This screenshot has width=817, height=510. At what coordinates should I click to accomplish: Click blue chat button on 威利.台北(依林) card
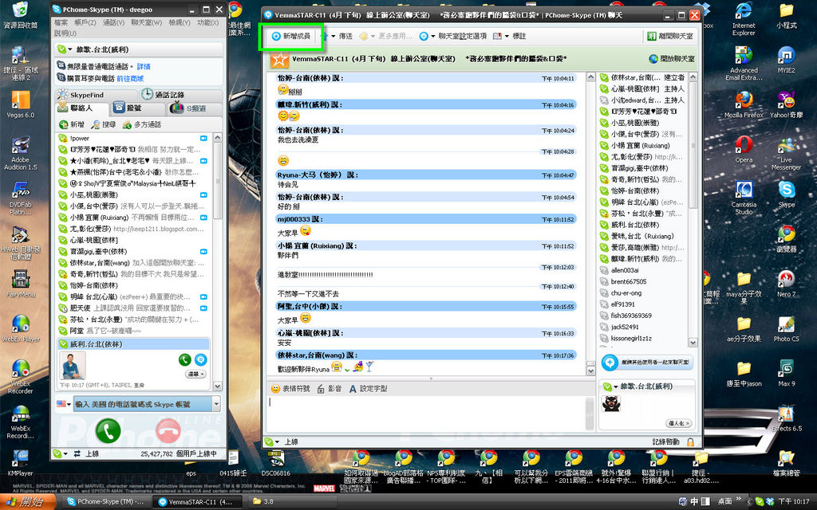pyautogui.click(x=200, y=359)
